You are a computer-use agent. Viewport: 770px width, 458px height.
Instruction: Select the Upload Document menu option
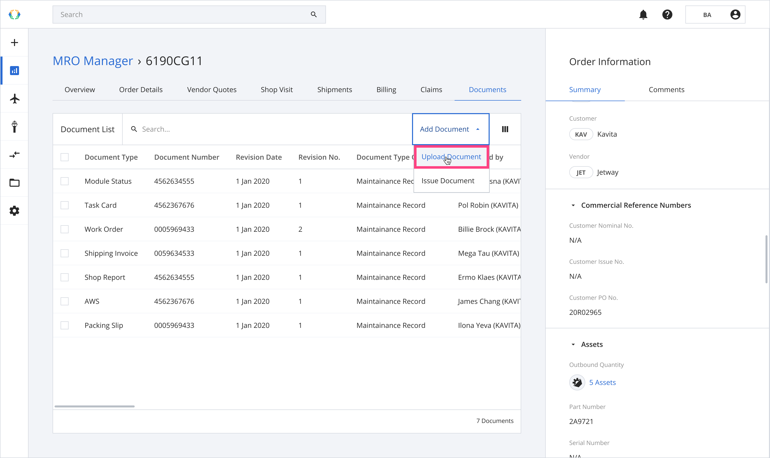click(452, 157)
